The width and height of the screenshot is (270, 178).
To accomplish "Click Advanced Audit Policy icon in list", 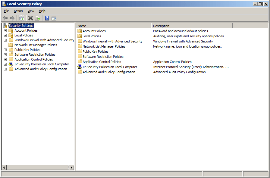I will 80,72.
